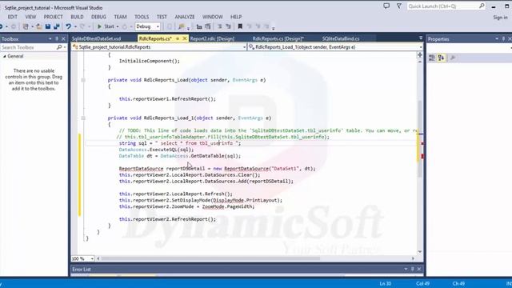Viewport: 512px width, 288px height.
Task: Click the notifications filter flag icon
Action: point(398,6)
